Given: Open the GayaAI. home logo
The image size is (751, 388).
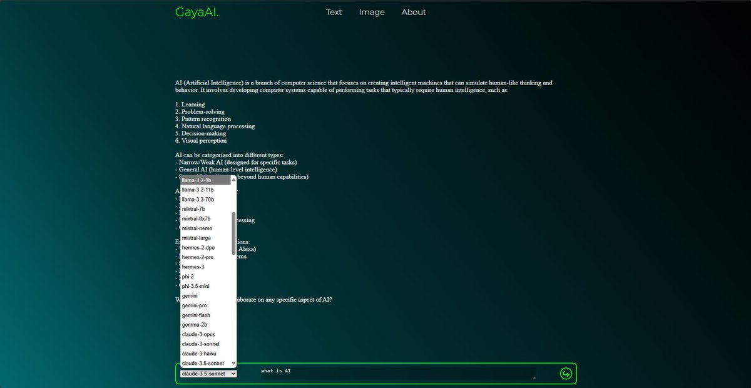Looking at the screenshot, I should point(197,12).
